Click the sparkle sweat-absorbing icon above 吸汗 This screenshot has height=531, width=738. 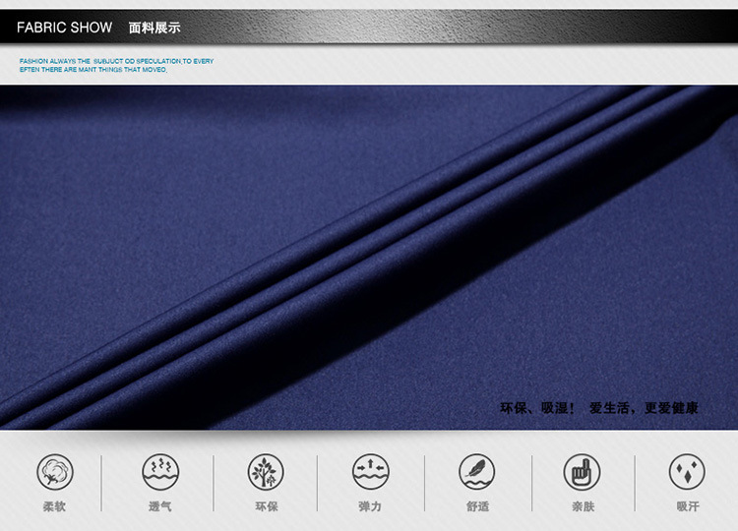[687, 472]
